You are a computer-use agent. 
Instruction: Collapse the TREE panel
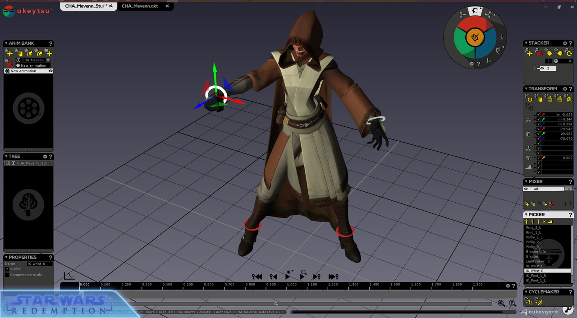(6, 156)
